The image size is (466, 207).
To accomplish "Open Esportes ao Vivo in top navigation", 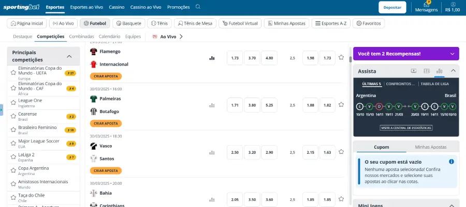I will point(86,7).
